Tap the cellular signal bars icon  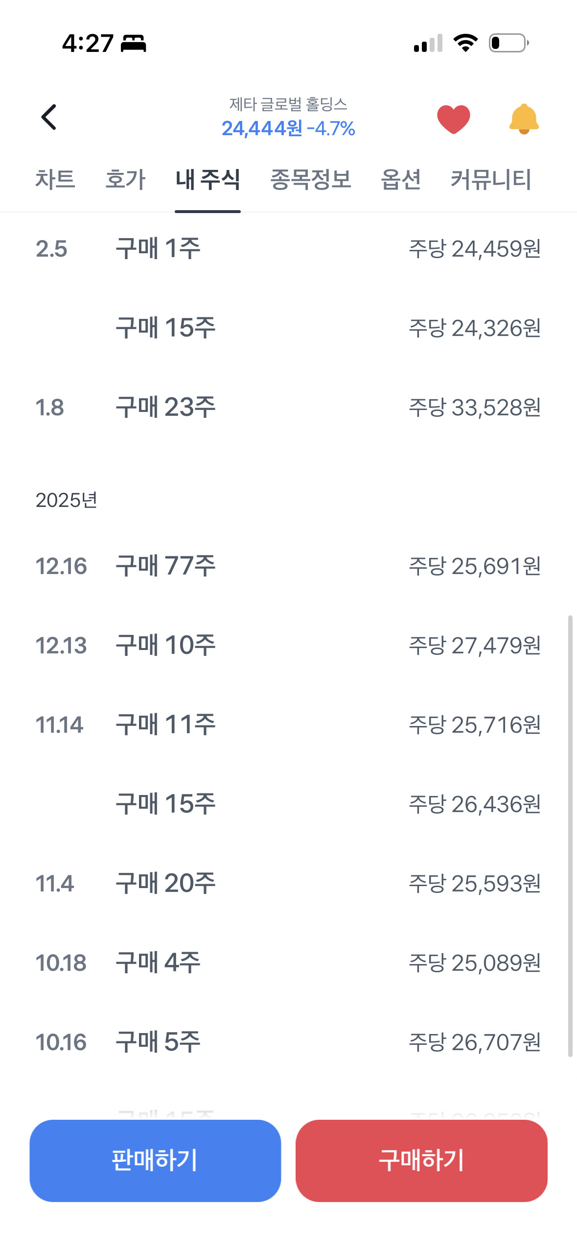coord(428,43)
